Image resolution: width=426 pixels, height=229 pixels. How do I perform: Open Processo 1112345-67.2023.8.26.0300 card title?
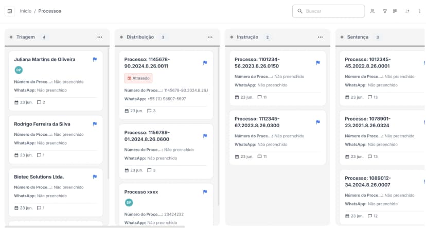257,122
